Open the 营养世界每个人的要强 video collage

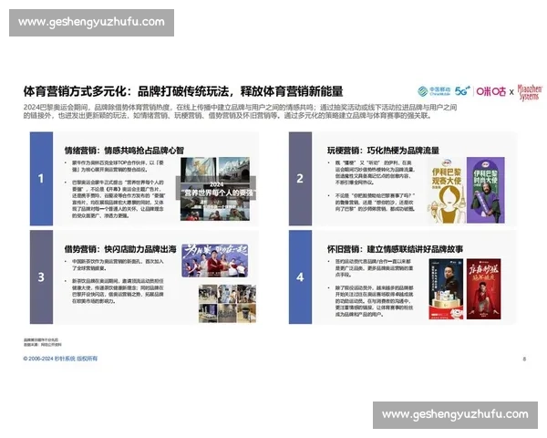[215, 189]
